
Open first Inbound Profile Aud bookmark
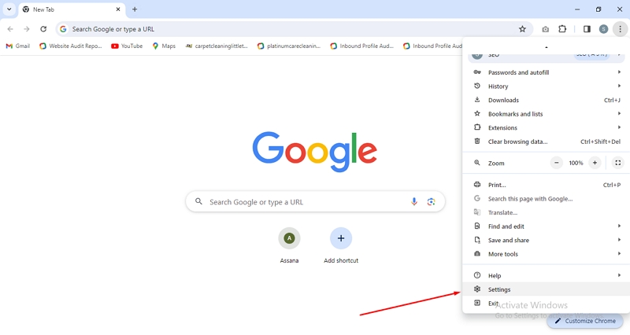(x=362, y=46)
